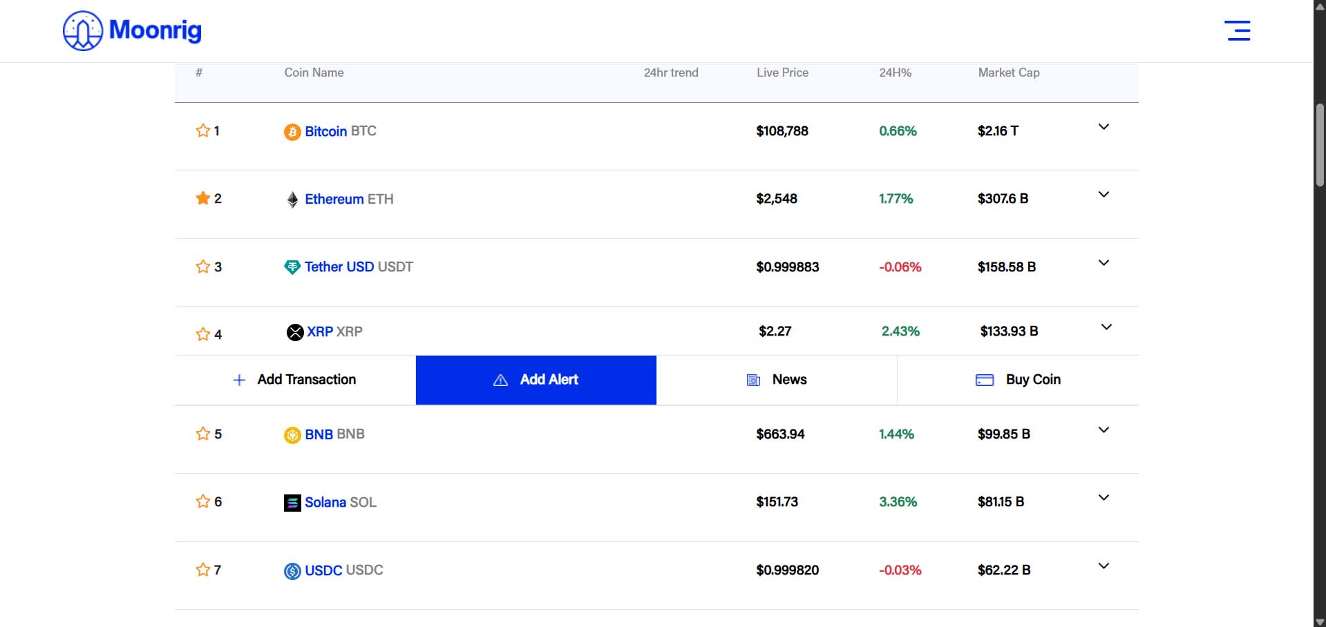This screenshot has height=627, width=1326.
Task: Open the XRP coin link
Action: point(320,331)
